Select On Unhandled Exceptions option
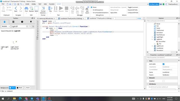Screen dimensions: 180x101 pos(91,13)
